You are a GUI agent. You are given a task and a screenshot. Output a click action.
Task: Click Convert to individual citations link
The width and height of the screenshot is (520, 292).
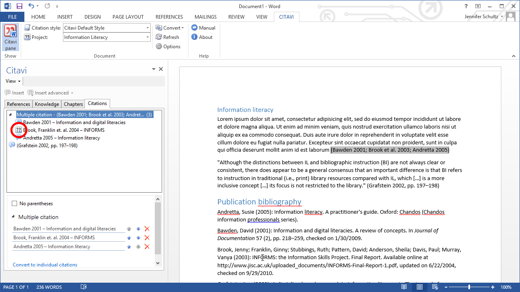coord(45,265)
